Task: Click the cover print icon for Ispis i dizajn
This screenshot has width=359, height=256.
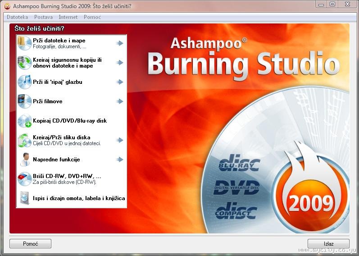Action: tap(24, 198)
